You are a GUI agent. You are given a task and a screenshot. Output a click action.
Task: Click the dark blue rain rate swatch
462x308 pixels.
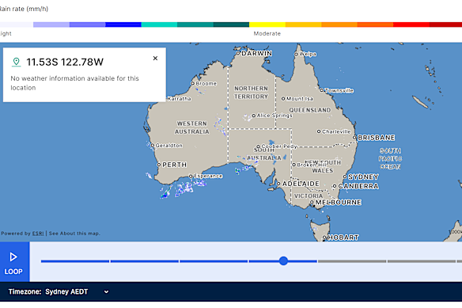tap(123, 25)
